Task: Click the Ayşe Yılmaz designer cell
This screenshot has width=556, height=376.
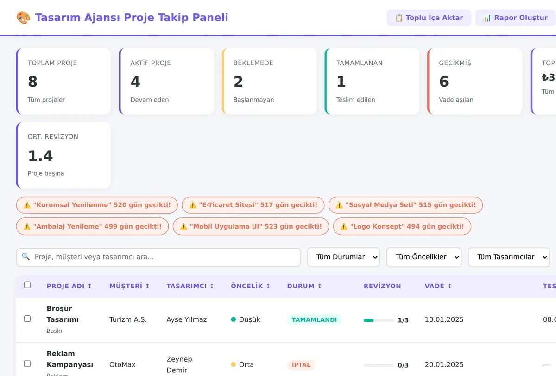Action: pos(187,319)
